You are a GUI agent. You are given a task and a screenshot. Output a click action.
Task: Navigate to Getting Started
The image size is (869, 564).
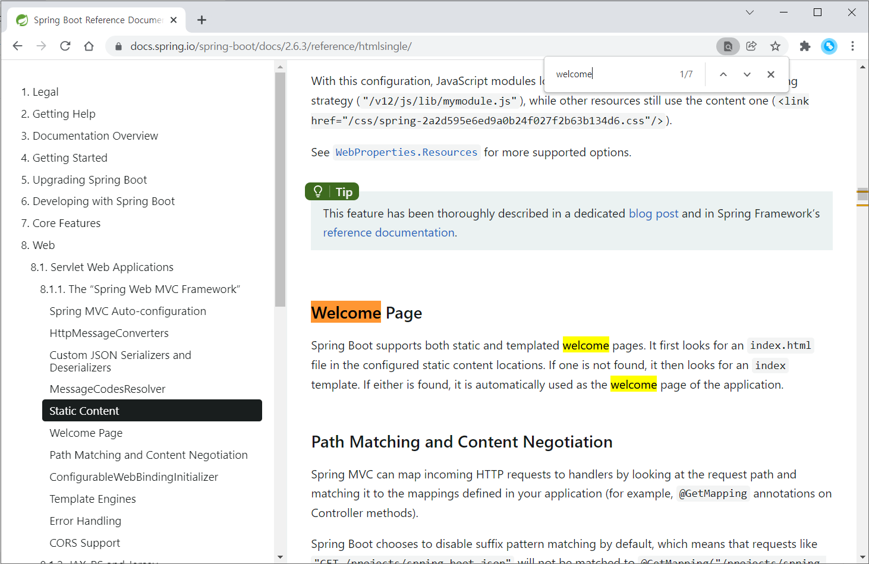click(x=64, y=158)
